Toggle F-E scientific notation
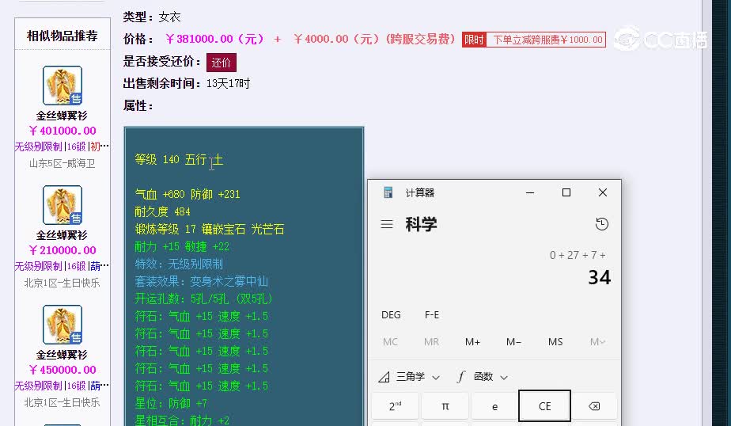The height and width of the screenshot is (426, 731). 432,315
